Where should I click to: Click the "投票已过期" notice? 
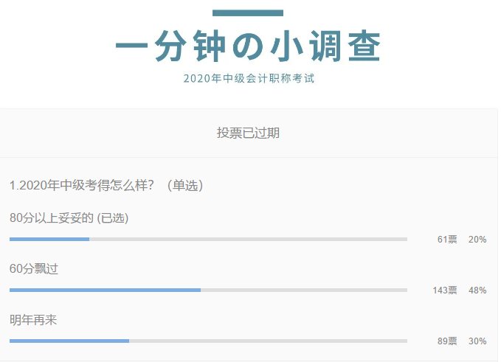[x=248, y=133]
